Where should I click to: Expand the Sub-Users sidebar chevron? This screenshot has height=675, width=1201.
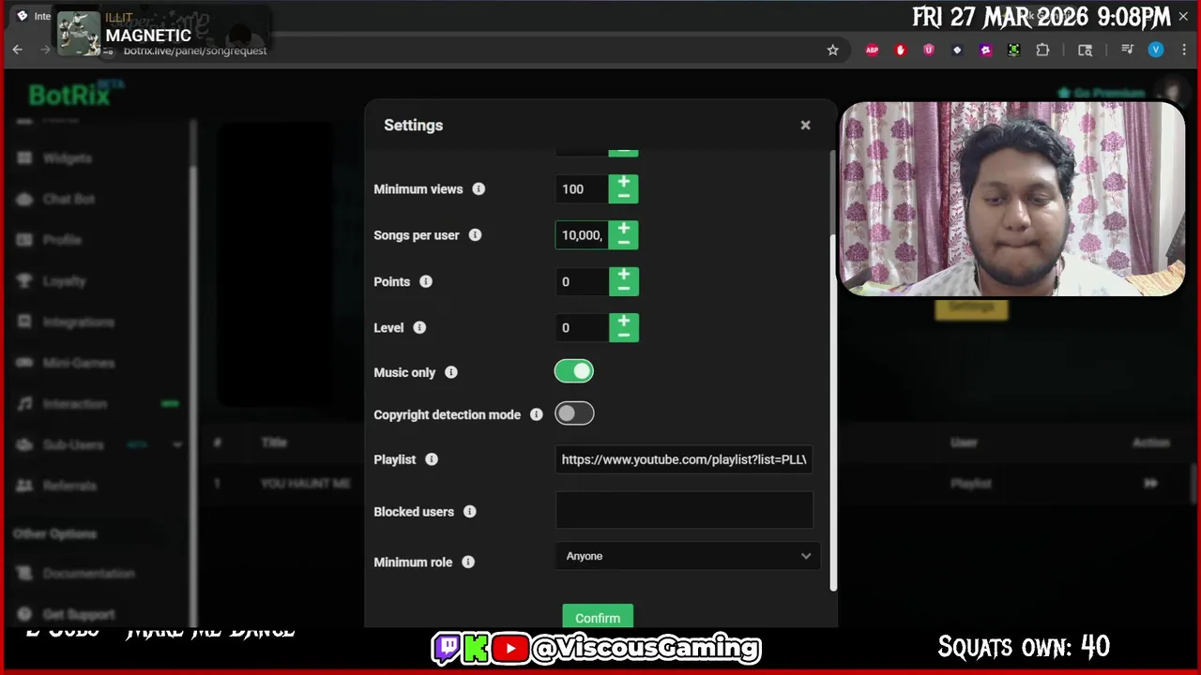tap(177, 445)
